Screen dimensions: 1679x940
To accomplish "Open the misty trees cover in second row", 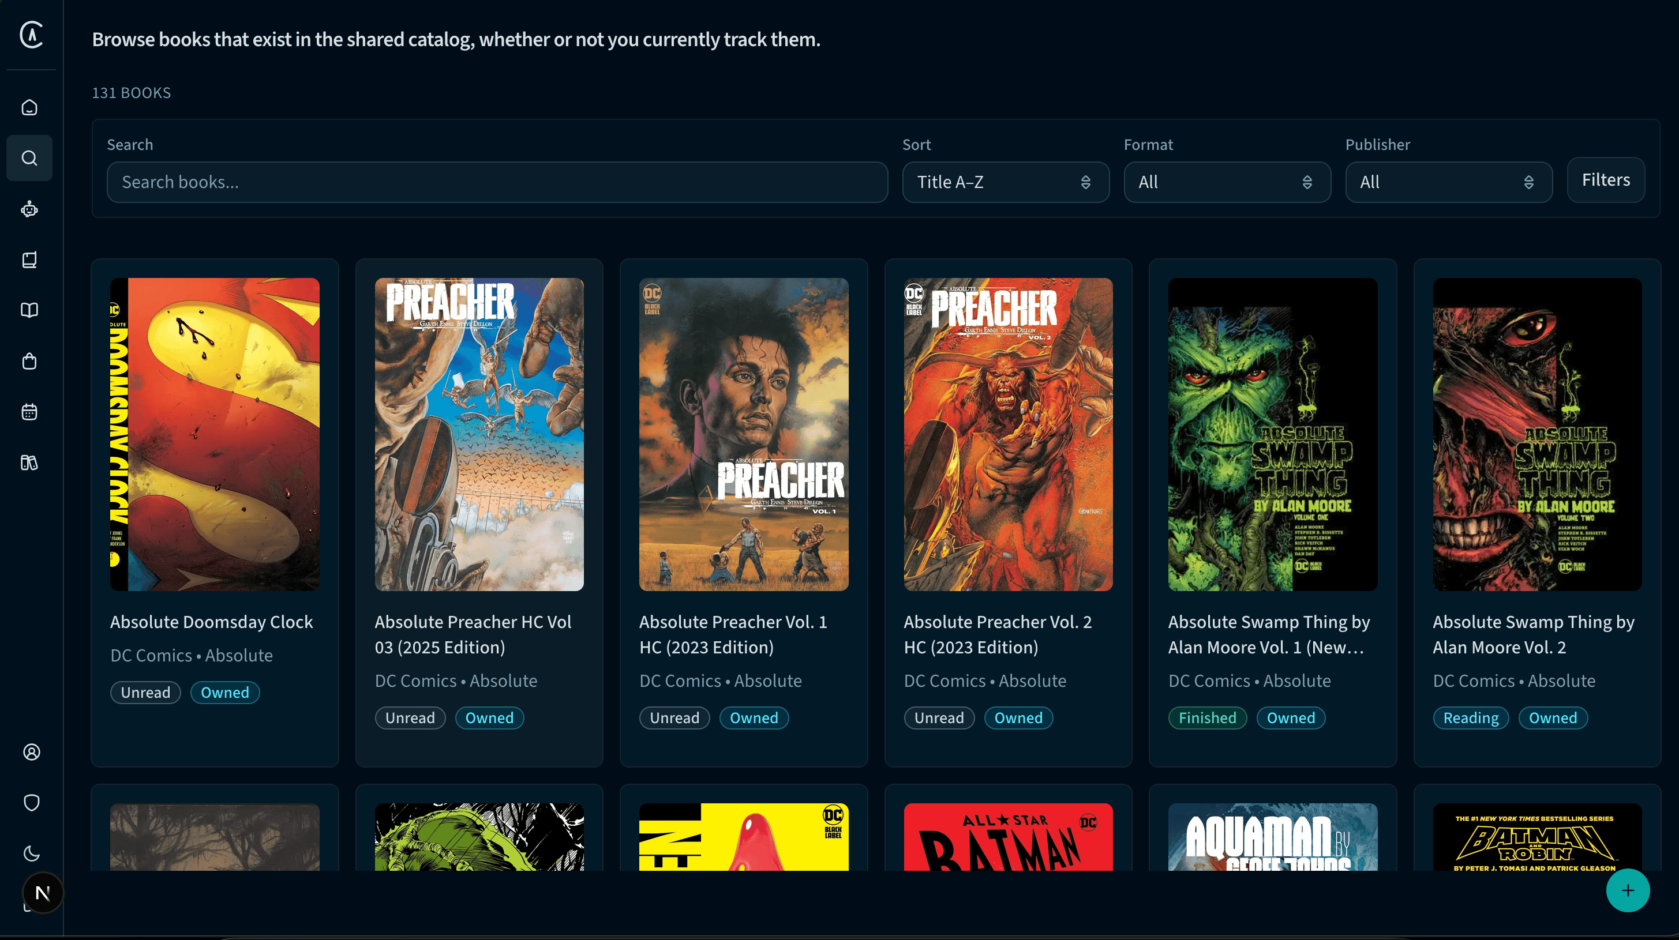I will pos(215,837).
